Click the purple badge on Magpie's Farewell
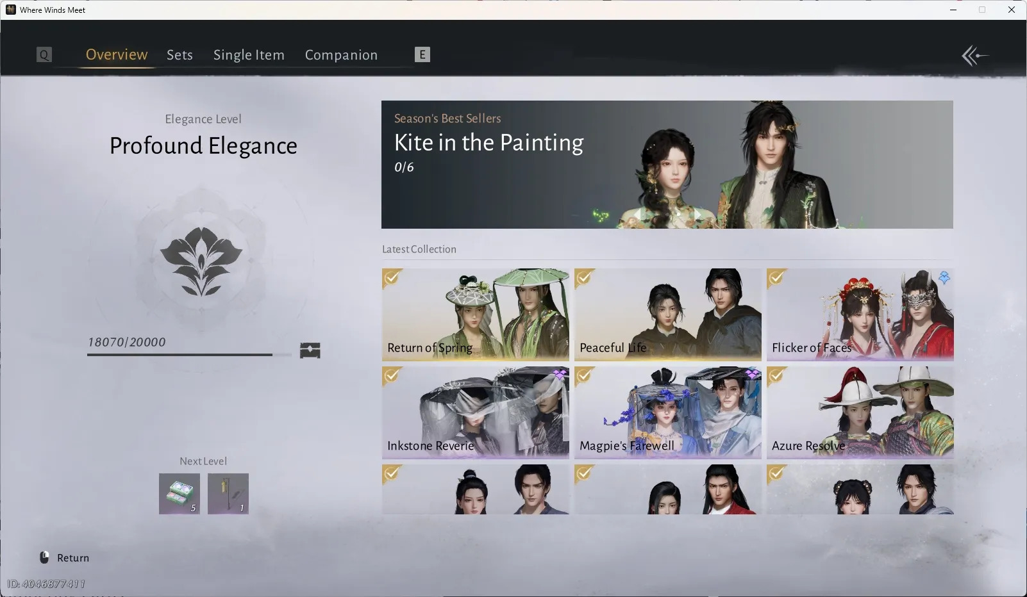The width and height of the screenshot is (1027, 597). coord(752,374)
